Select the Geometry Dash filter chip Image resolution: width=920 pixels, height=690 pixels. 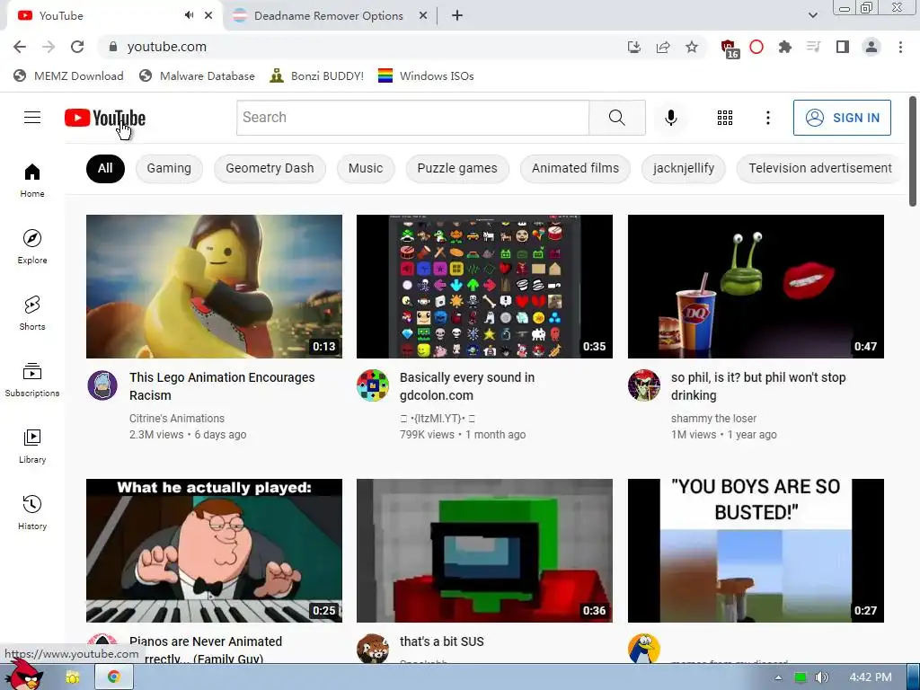pos(270,168)
